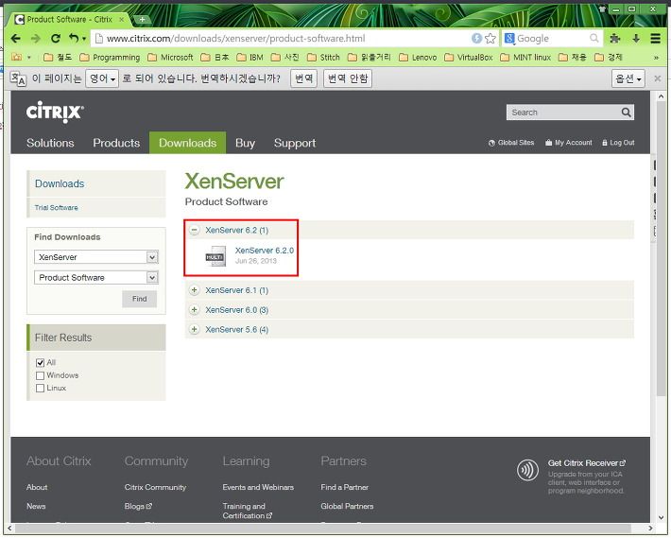Open a new tab with the plus button
The image size is (671, 538).
pyautogui.click(x=142, y=19)
